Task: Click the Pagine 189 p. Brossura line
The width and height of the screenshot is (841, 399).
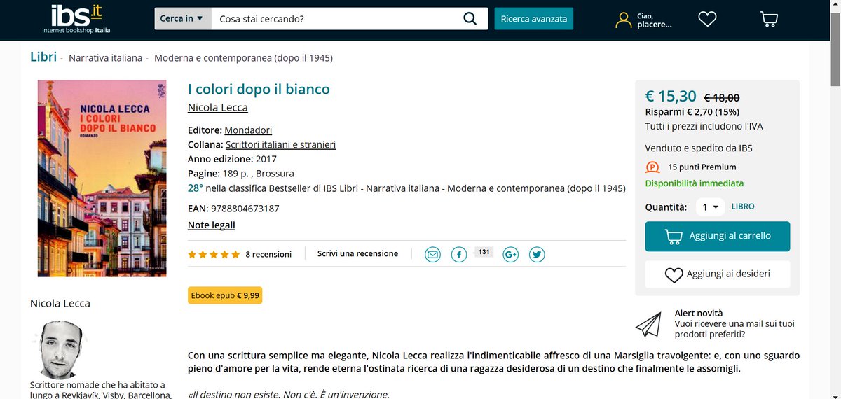Action: tap(241, 173)
